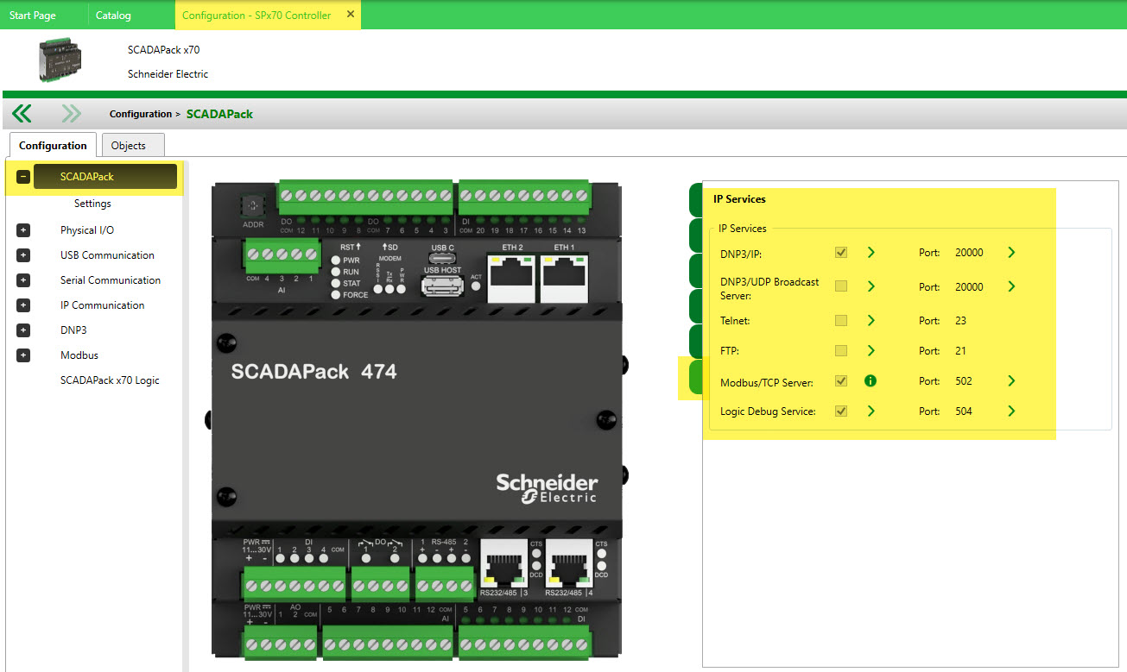Viewport: 1127px width, 672px height.
Task: Click the Modbus/TCP port value 502
Action: 964,381
